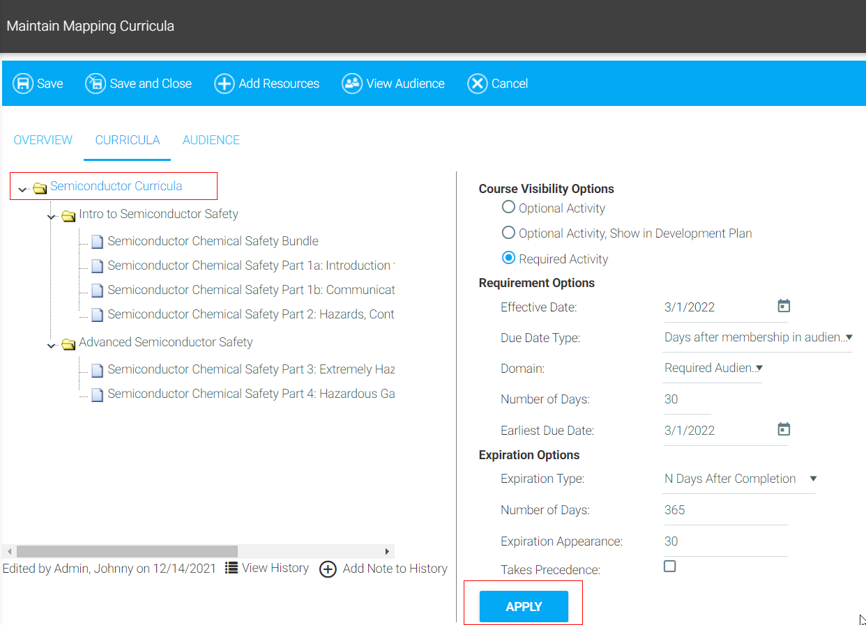Click the Save and Close label
Screen dimensions: 866x625
[x=151, y=84]
